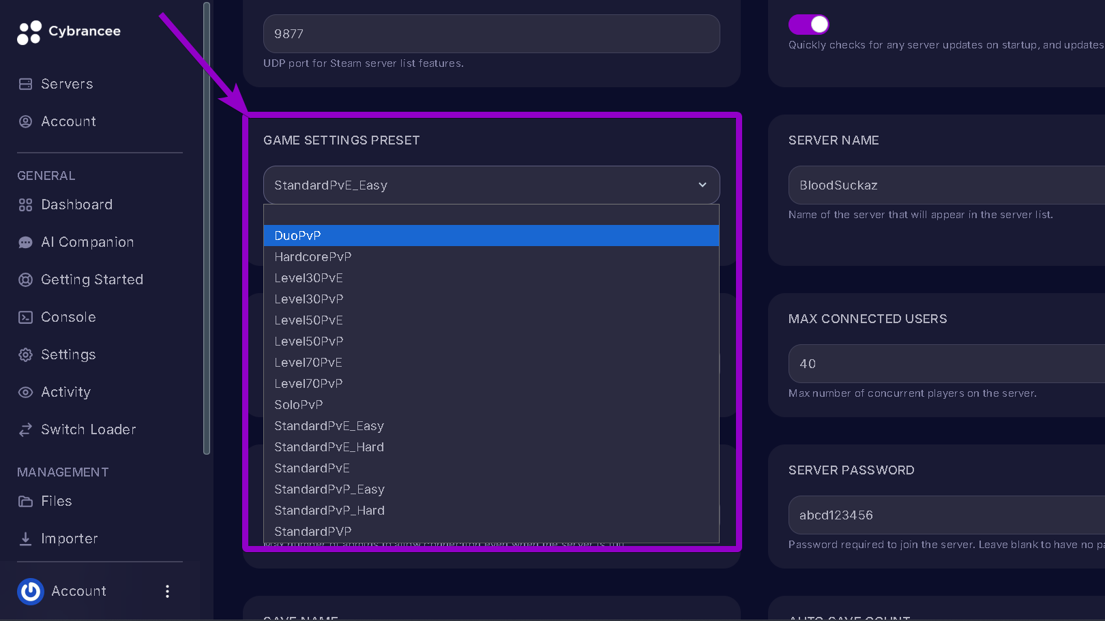This screenshot has height=621, width=1105.
Task: Select HardcorePvP from the preset list
Action: tap(312, 256)
